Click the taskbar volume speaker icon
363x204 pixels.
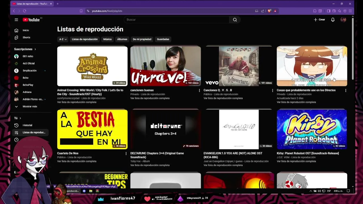(x=319, y=191)
